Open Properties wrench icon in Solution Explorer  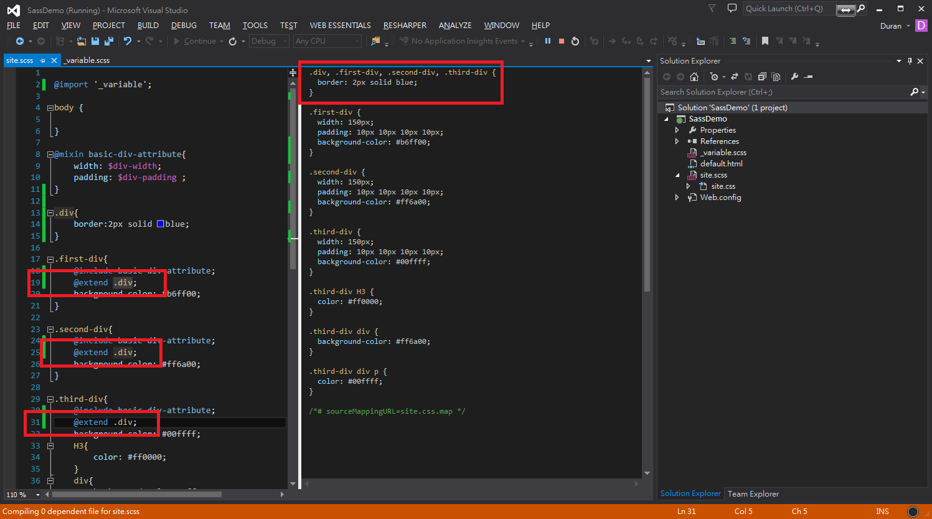coord(794,77)
